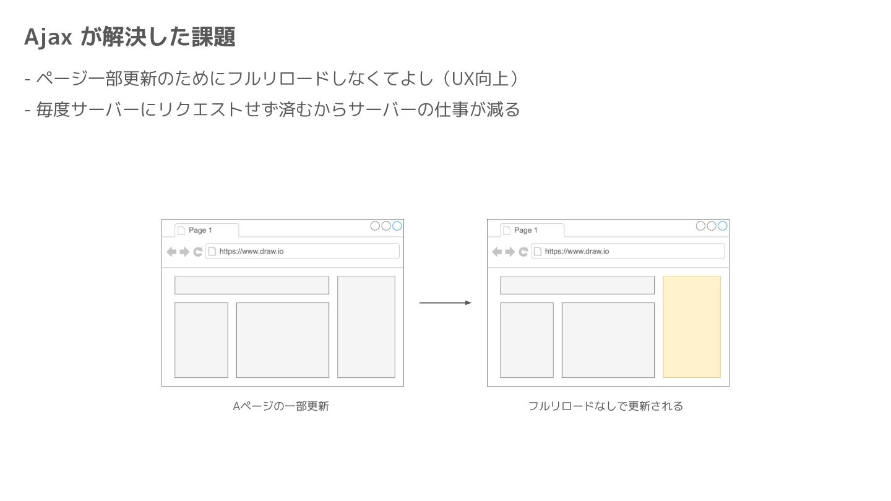Click the yellow highlighted sidebar block
The image size is (891, 501).
(x=692, y=327)
